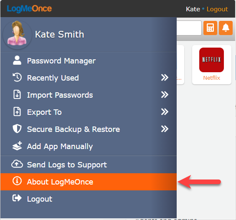This screenshot has width=236, height=220.
Task: Click the Kate username in header
Action: (193, 9)
